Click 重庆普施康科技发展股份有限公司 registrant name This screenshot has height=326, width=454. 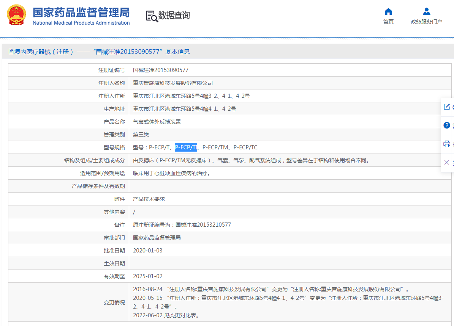coord(173,83)
